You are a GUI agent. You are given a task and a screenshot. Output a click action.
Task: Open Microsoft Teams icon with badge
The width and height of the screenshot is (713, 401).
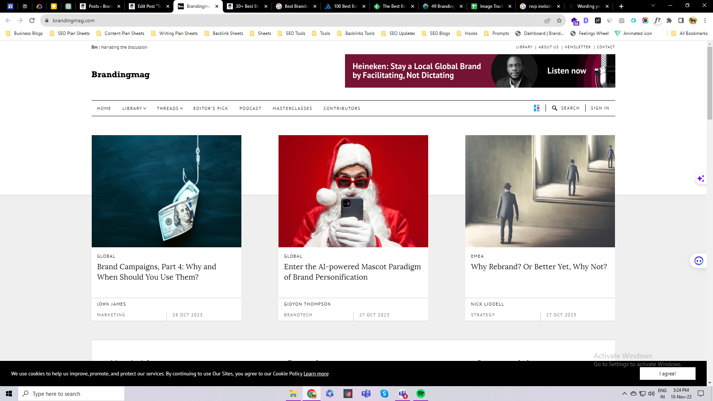403,394
